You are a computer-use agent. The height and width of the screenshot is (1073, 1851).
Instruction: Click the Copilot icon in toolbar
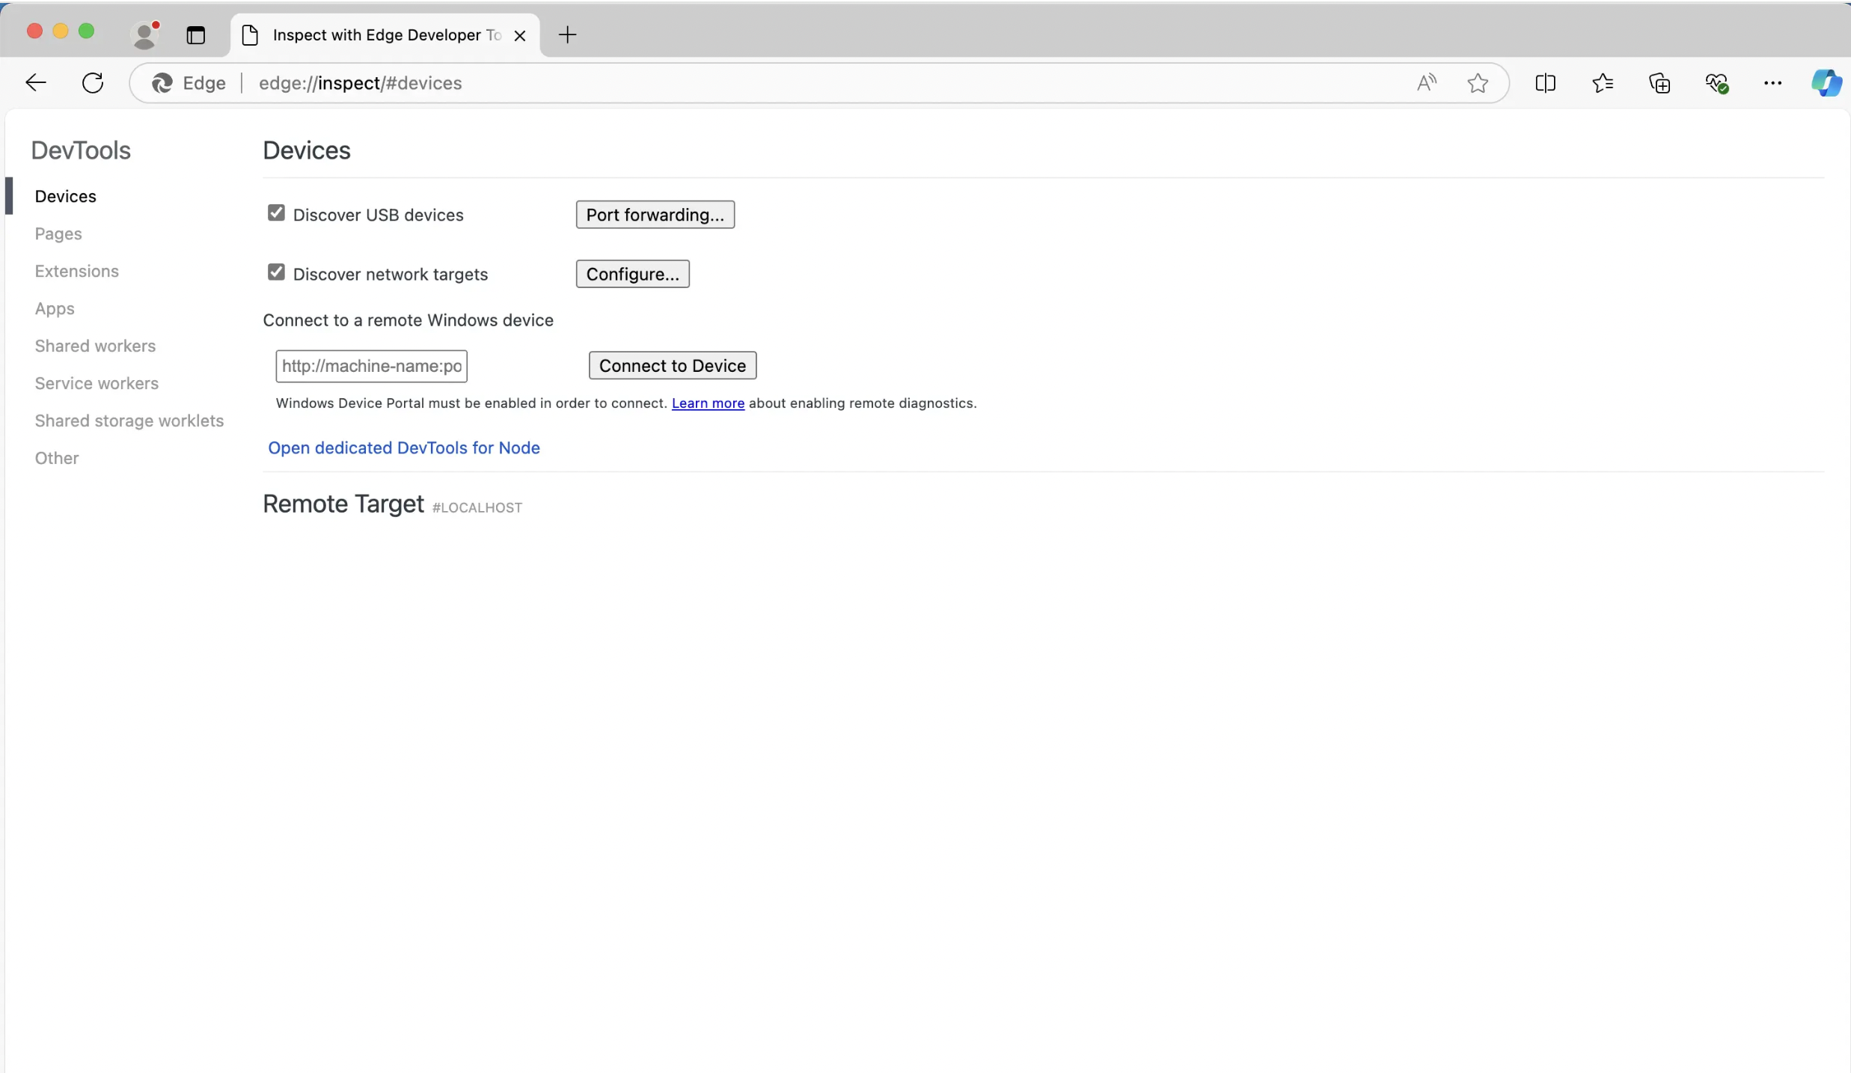(1827, 83)
